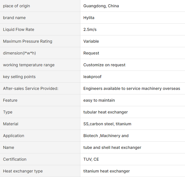Click the 'Variable' pressure rating value
Screen dimensions: 185x177
pos(91,41)
